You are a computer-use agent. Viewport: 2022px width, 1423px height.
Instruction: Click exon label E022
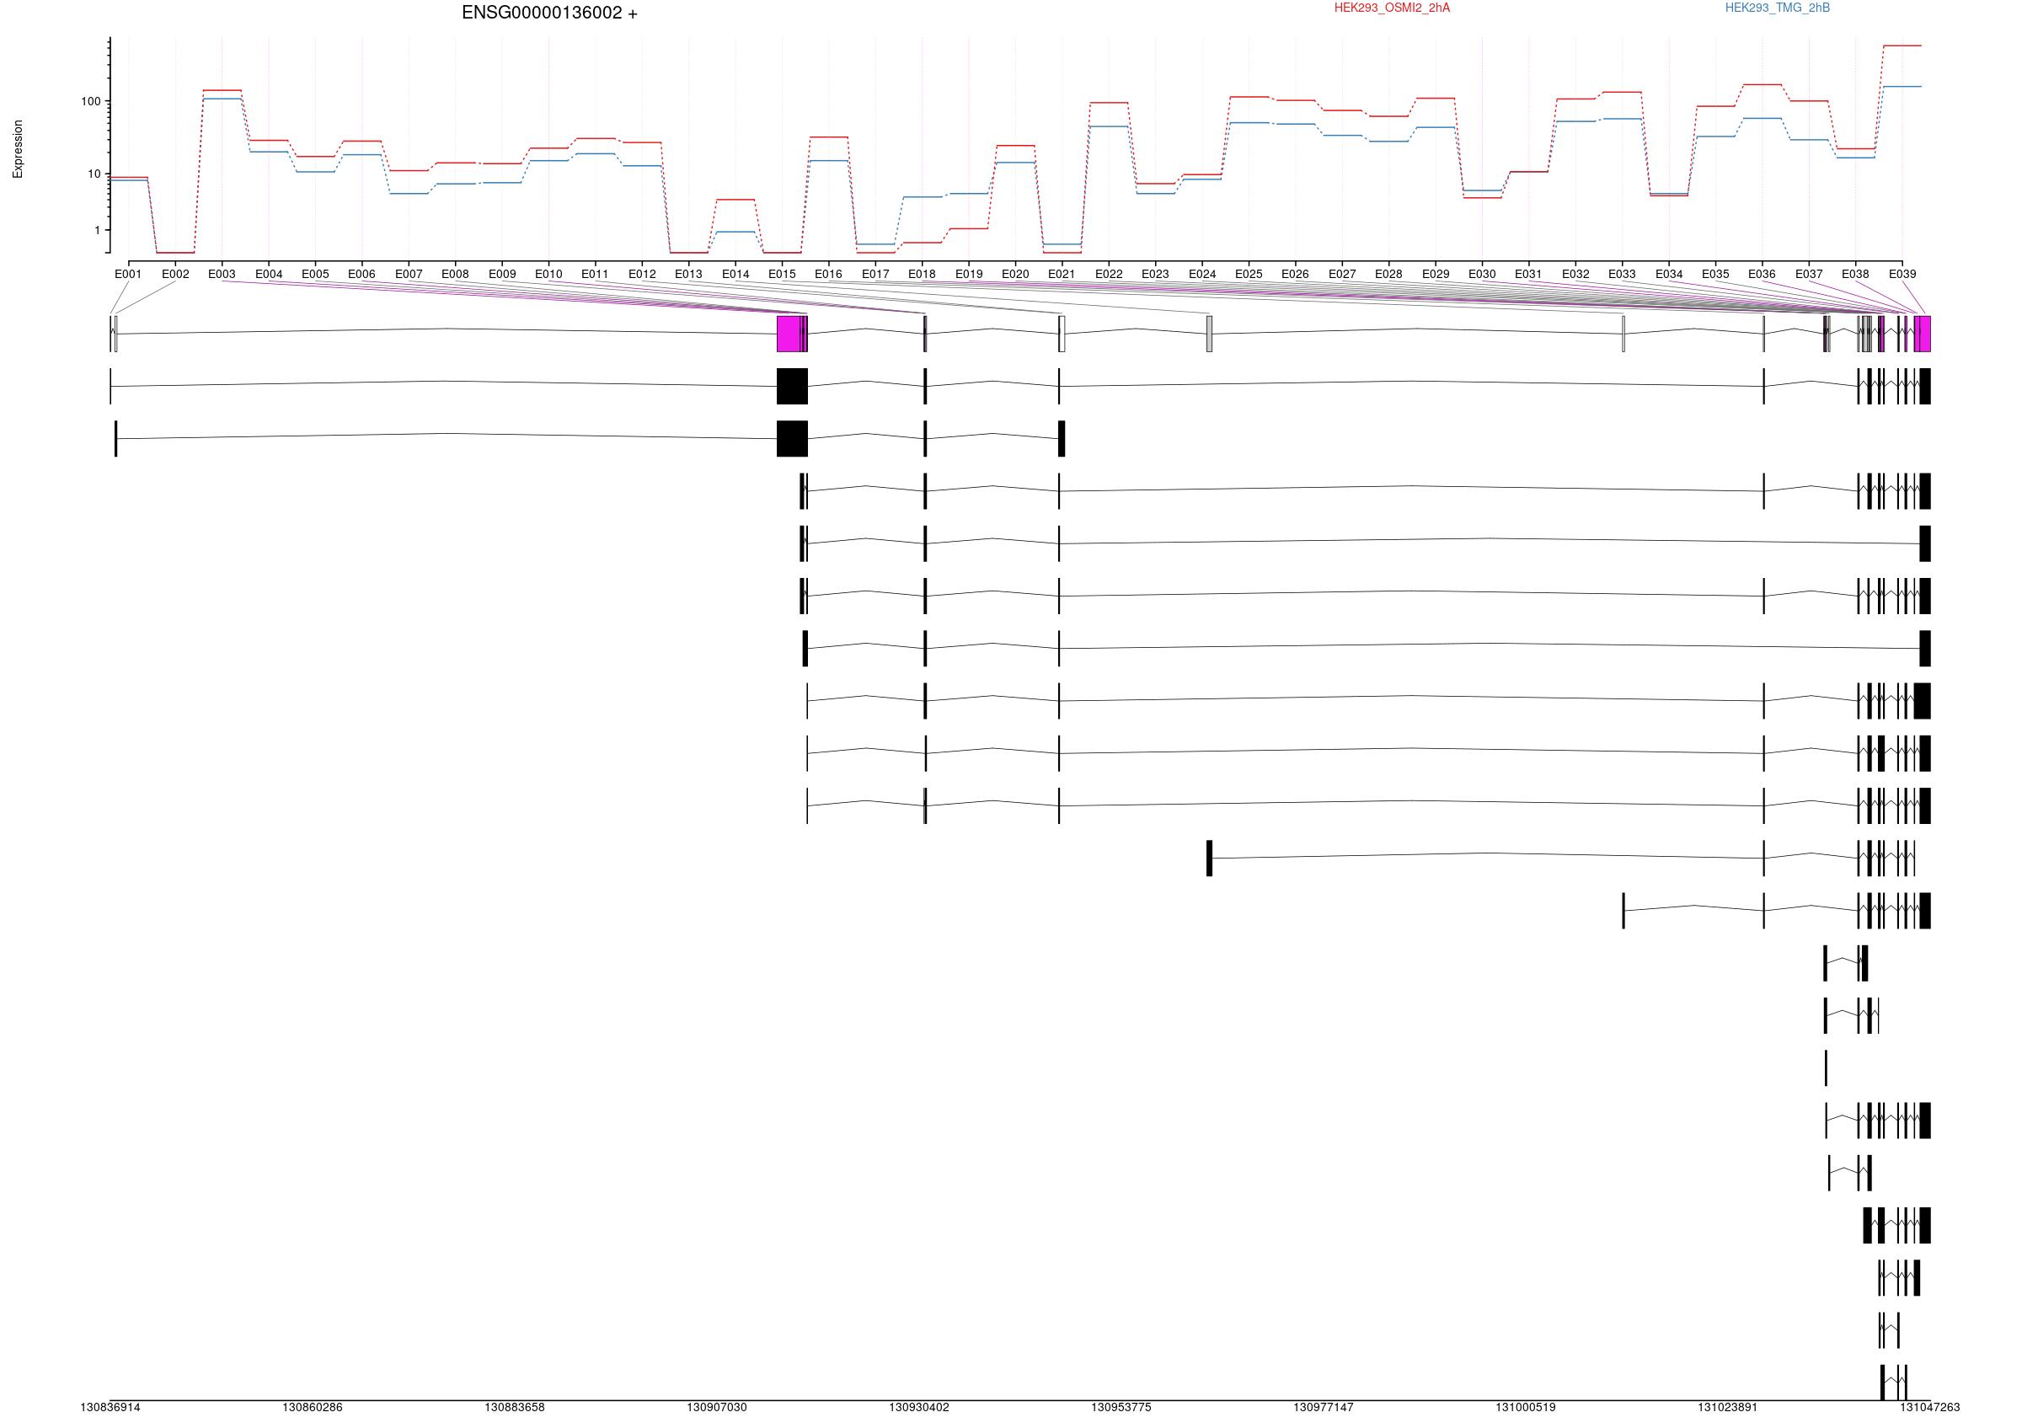pyautogui.click(x=1109, y=274)
